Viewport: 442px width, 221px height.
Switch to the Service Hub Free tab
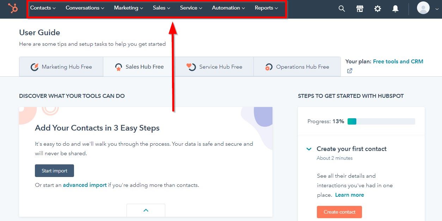pyautogui.click(x=214, y=67)
